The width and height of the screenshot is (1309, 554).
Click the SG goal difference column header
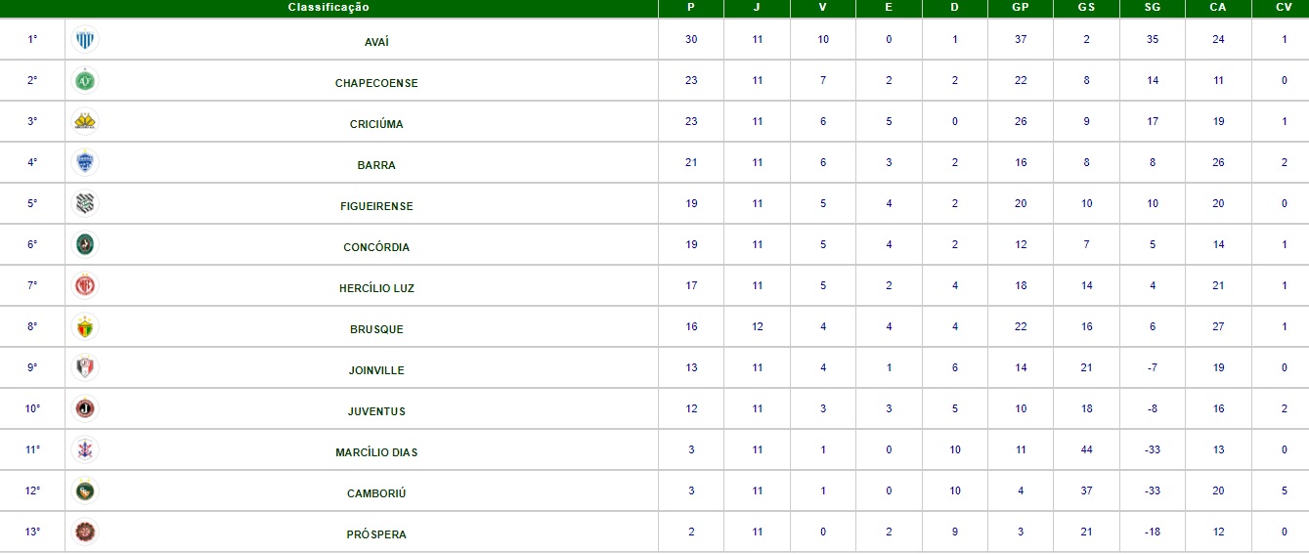(1153, 8)
